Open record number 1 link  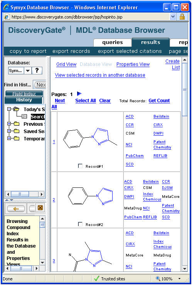[54, 142]
